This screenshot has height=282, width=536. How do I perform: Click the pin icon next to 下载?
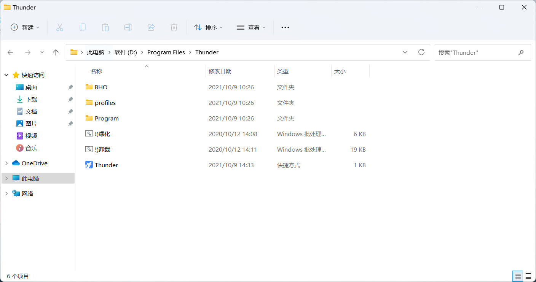pos(70,99)
